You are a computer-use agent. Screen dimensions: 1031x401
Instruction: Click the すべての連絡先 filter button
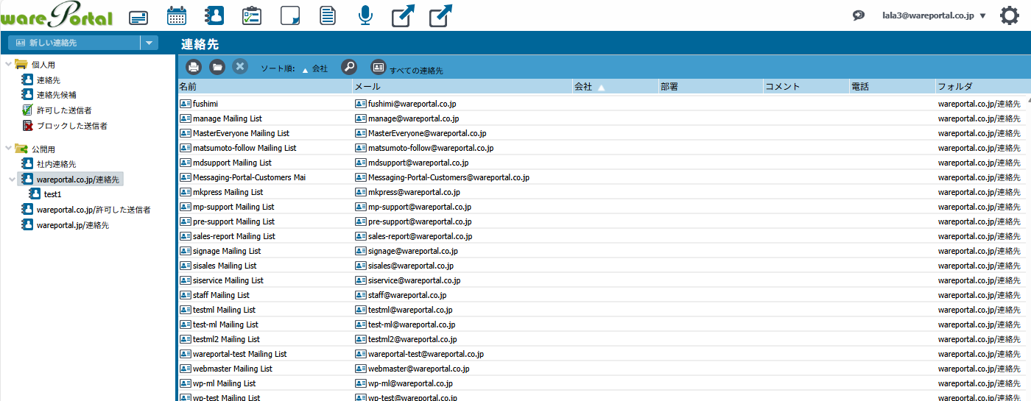tap(407, 68)
